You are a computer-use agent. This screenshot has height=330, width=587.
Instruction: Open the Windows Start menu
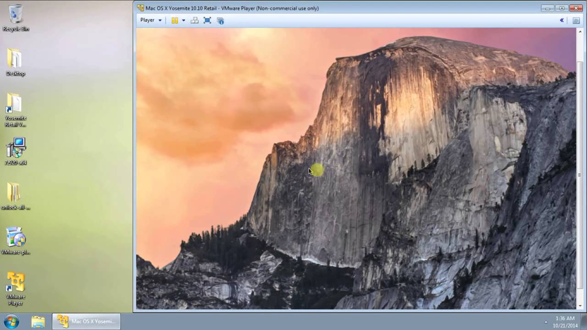[x=11, y=321]
